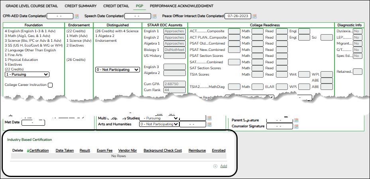Click Industry Based Certification heading

click(x=30, y=140)
